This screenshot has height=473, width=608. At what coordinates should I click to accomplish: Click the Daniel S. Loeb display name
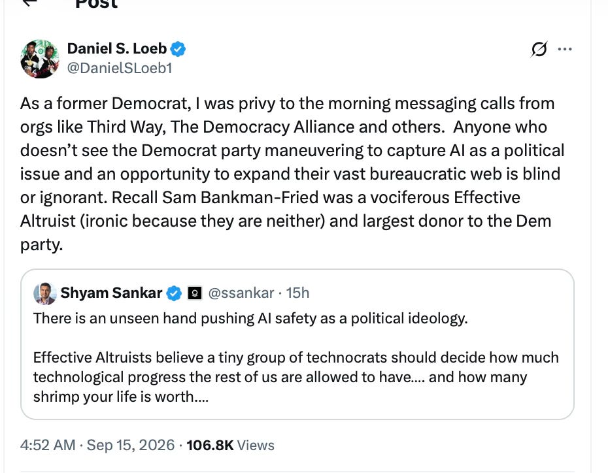[x=117, y=49]
